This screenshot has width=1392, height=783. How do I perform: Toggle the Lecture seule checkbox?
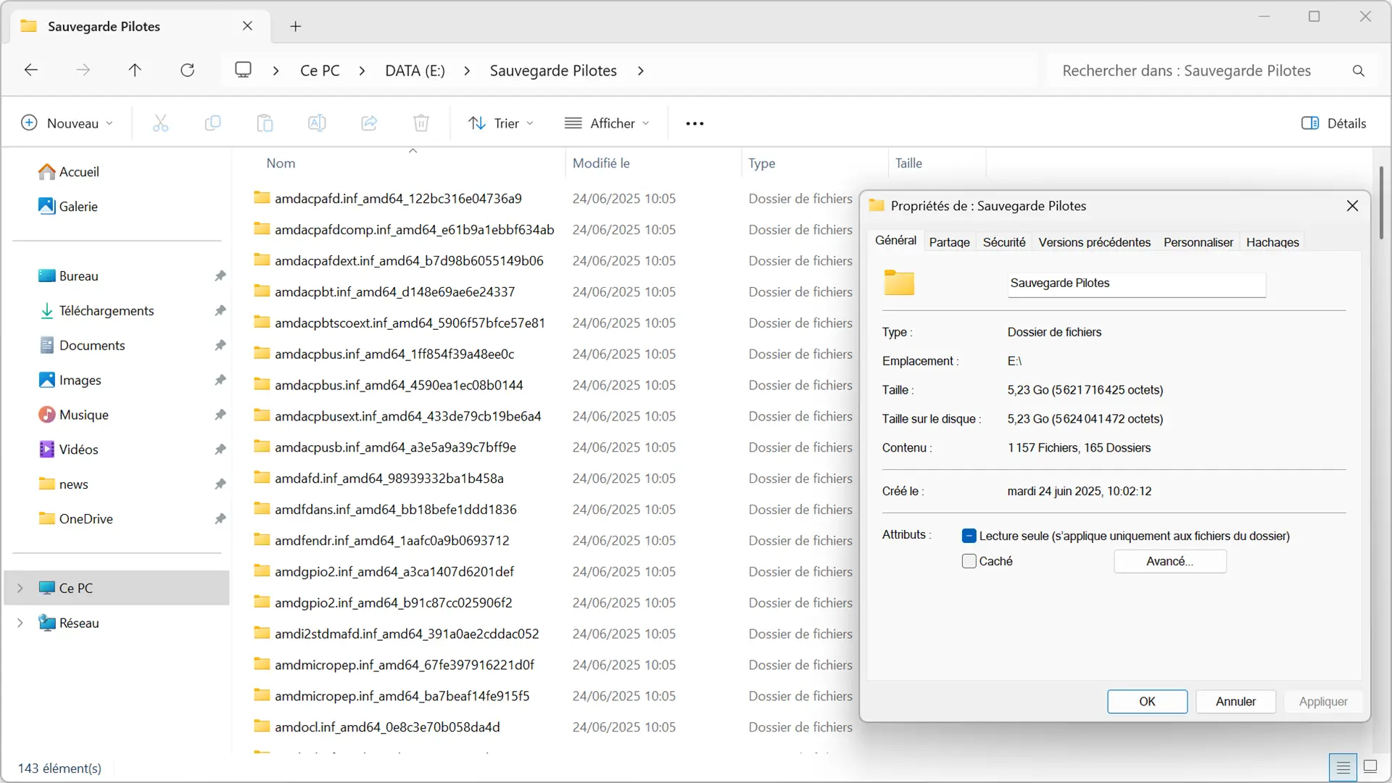(969, 536)
